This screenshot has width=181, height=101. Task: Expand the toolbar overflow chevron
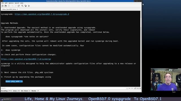29,6
